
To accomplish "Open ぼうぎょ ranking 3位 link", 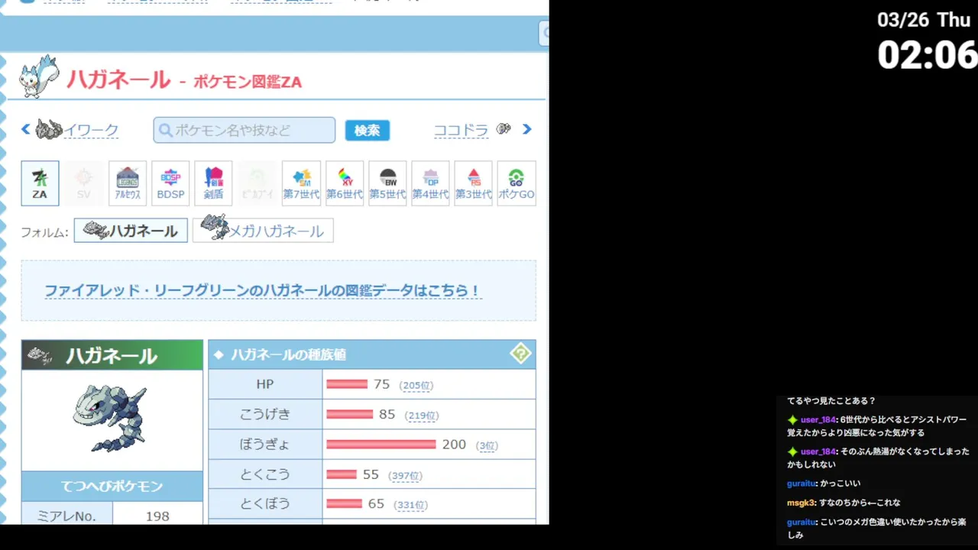I will 487,445.
